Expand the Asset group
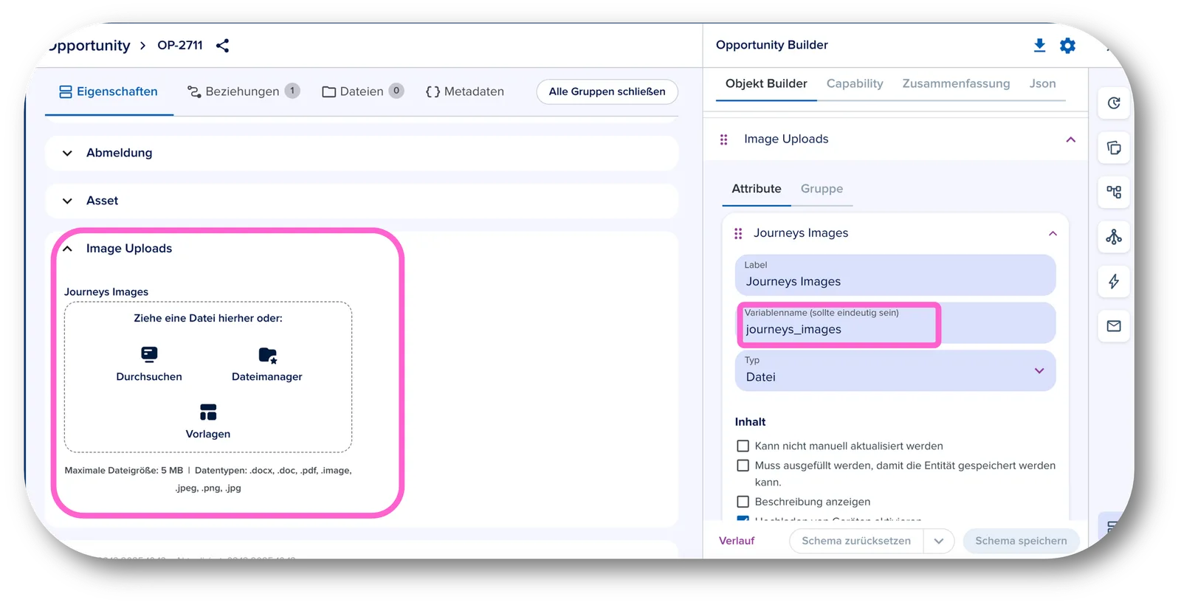The height and width of the screenshot is (605, 1181). [67, 201]
